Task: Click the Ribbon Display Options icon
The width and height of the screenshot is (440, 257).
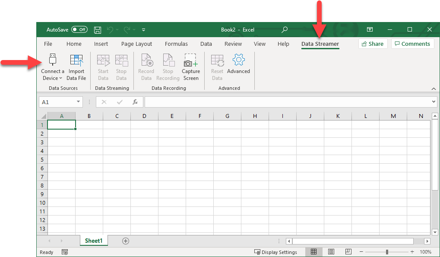Action: tap(370, 29)
